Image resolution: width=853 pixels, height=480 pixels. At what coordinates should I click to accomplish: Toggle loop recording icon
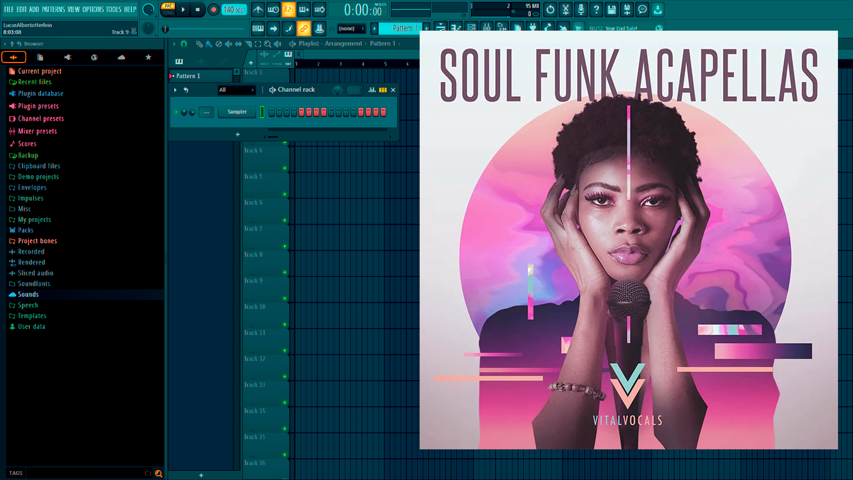(x=319, y=9)
